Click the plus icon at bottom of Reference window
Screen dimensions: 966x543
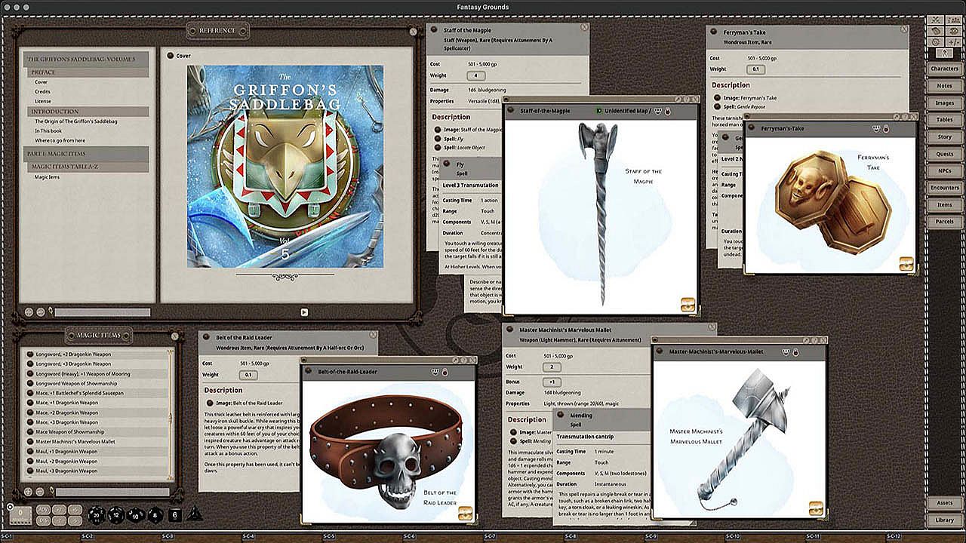click(28, 311)
